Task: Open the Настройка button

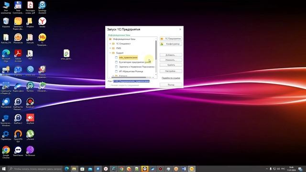Action: pos(171,71)
